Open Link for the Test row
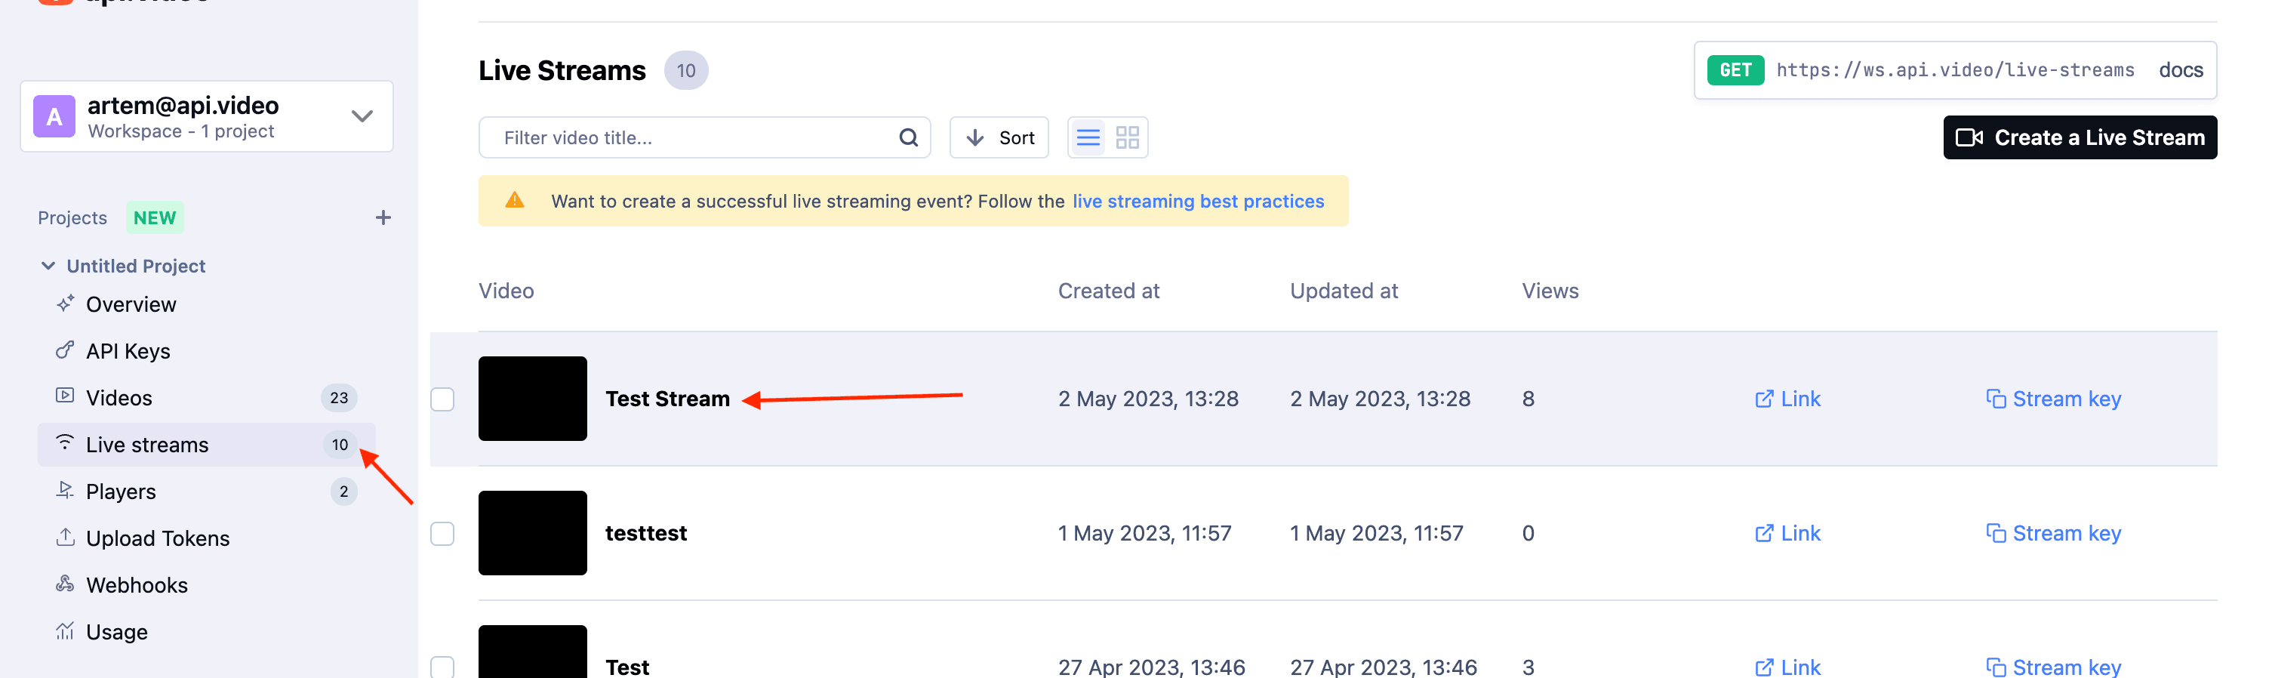Image resolution: width=2272 pixels, height=678 pixels. (x=1788, y=667)
